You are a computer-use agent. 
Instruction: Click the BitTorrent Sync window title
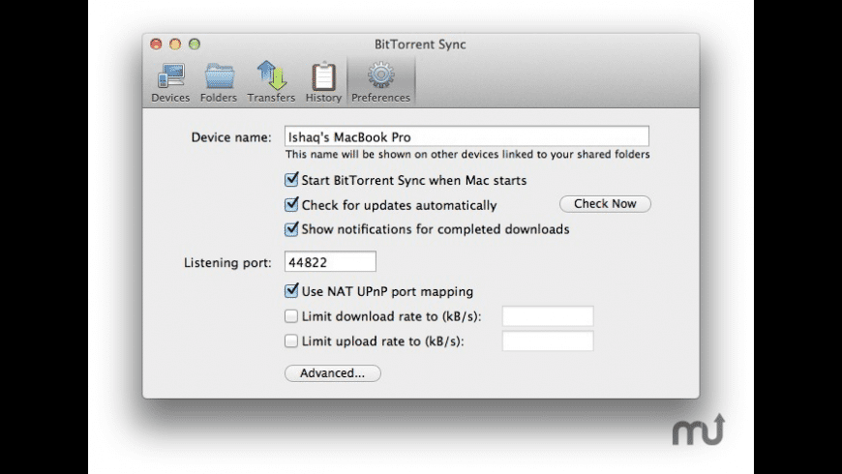tap(420, 44)
